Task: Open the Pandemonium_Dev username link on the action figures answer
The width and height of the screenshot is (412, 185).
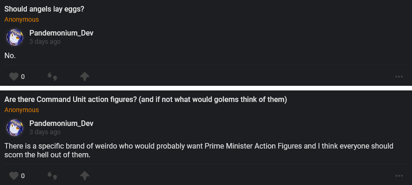Action: 62,123
